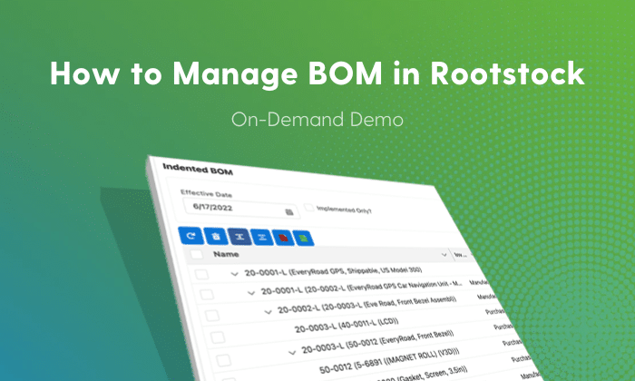Viewport: 635px width, 381px height.
Task: Select the checkbox for the 40-0011-L (LCD) row
Action: pyautogui.click(x=218, y=337)
